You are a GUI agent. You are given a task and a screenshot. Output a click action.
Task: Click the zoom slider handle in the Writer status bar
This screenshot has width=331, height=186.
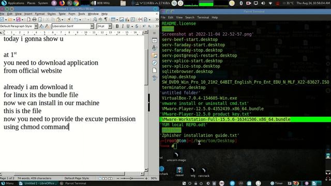click(131, 178)
